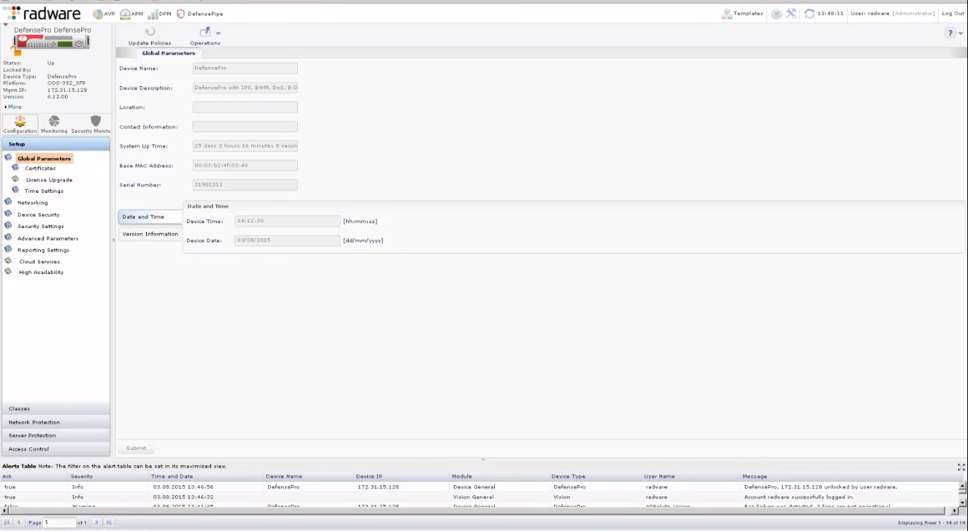The height and width of the screenshot is (531, 968).
Task: Open the Operations dropdown arrow
Action: pos(218,33)
